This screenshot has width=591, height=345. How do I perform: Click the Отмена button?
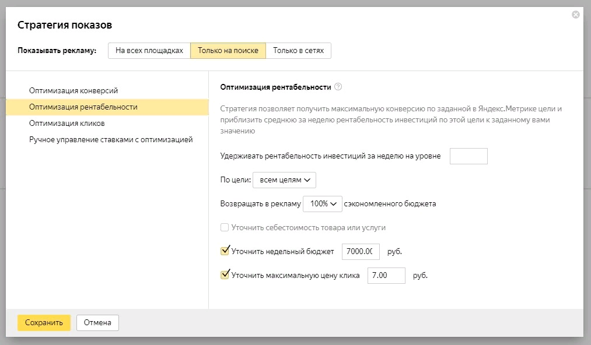click(97, 323)
